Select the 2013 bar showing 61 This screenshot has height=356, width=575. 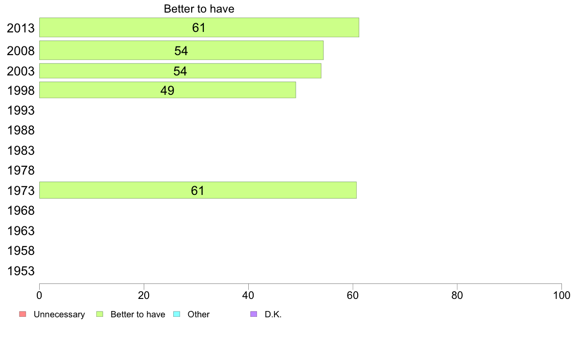tap(199, 28)
